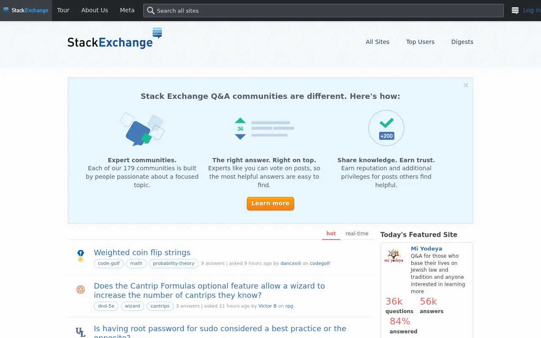Open Meta in the top bar
The width and height of the screenshot is (541, 338).
pos(127,10)
